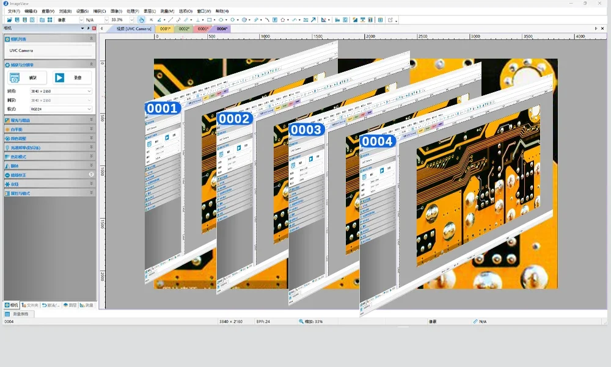This screenshot has width=611, height=367.
Task: Expand the 暗场校正 section
Action: click(x=49, y=175)
